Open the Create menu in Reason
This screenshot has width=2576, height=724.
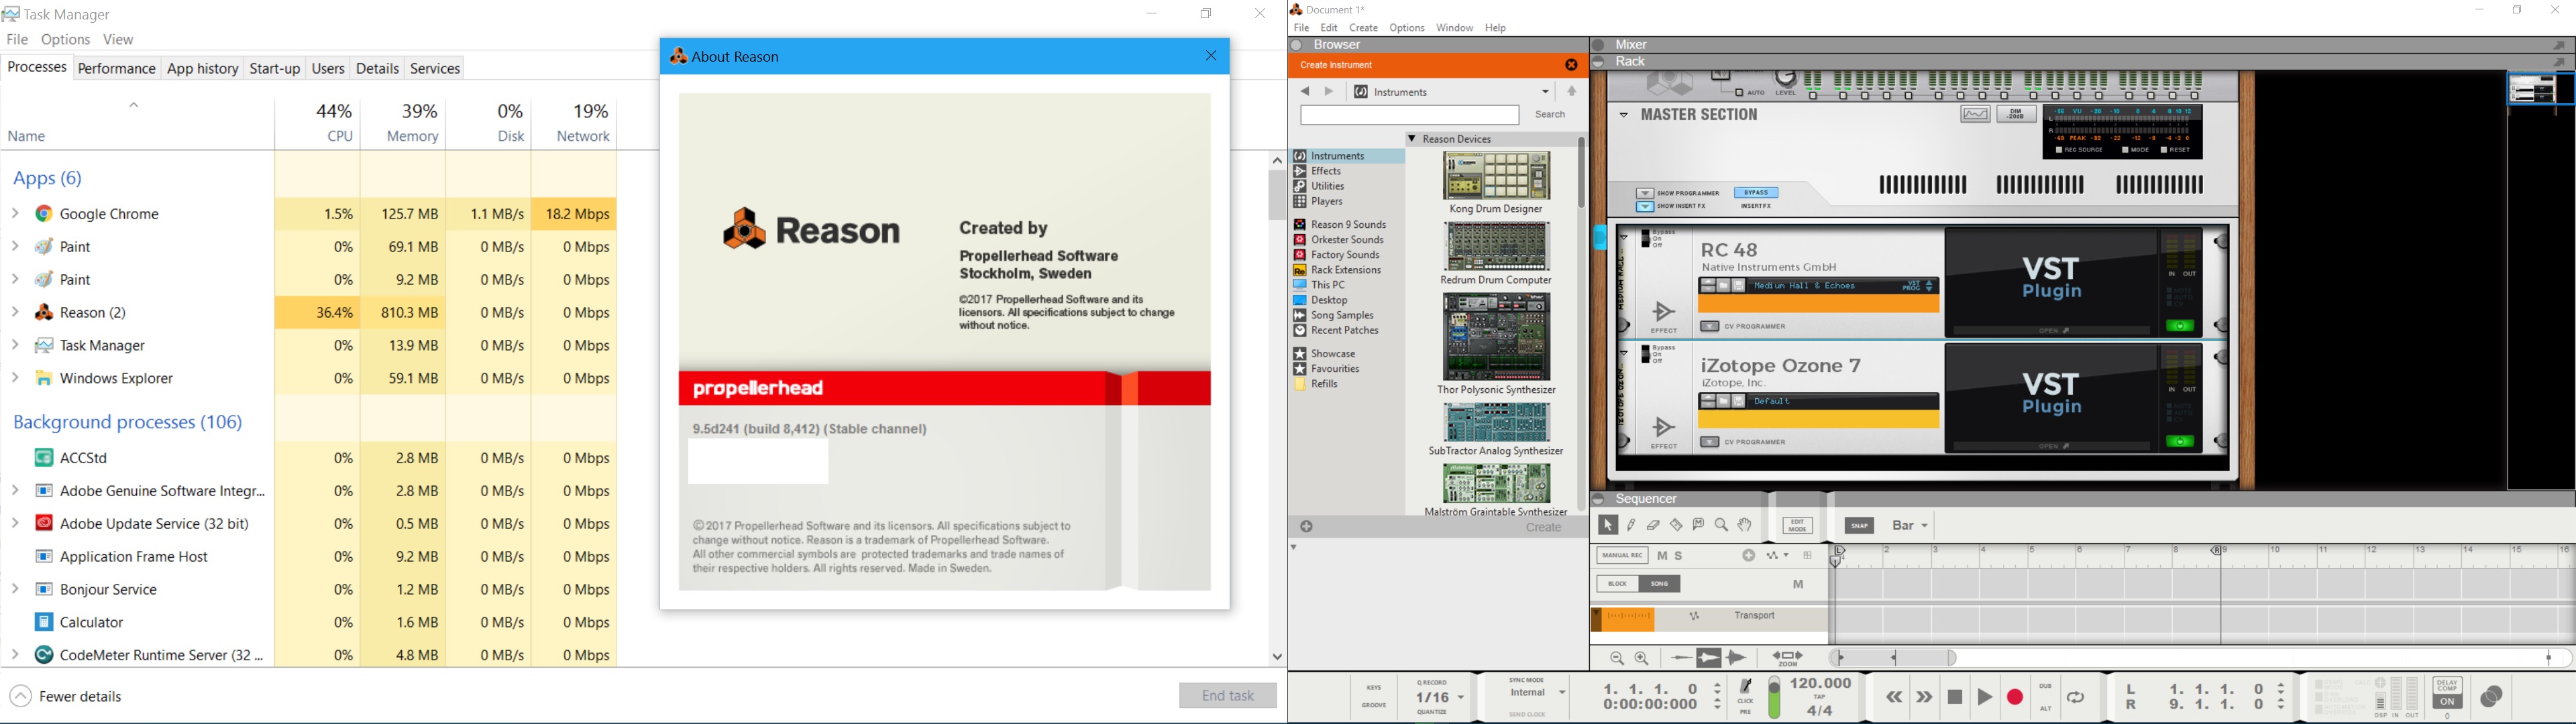(x=1364, y=28)
